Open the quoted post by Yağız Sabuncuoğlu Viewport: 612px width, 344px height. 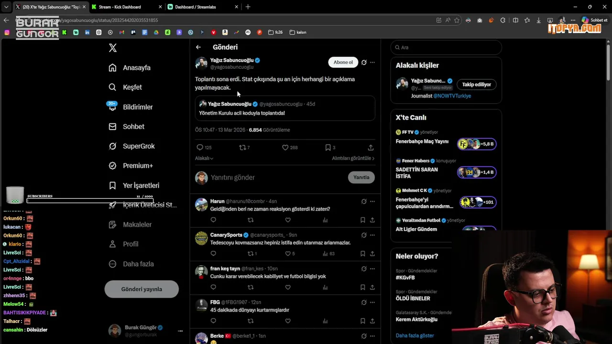(285, 108)
